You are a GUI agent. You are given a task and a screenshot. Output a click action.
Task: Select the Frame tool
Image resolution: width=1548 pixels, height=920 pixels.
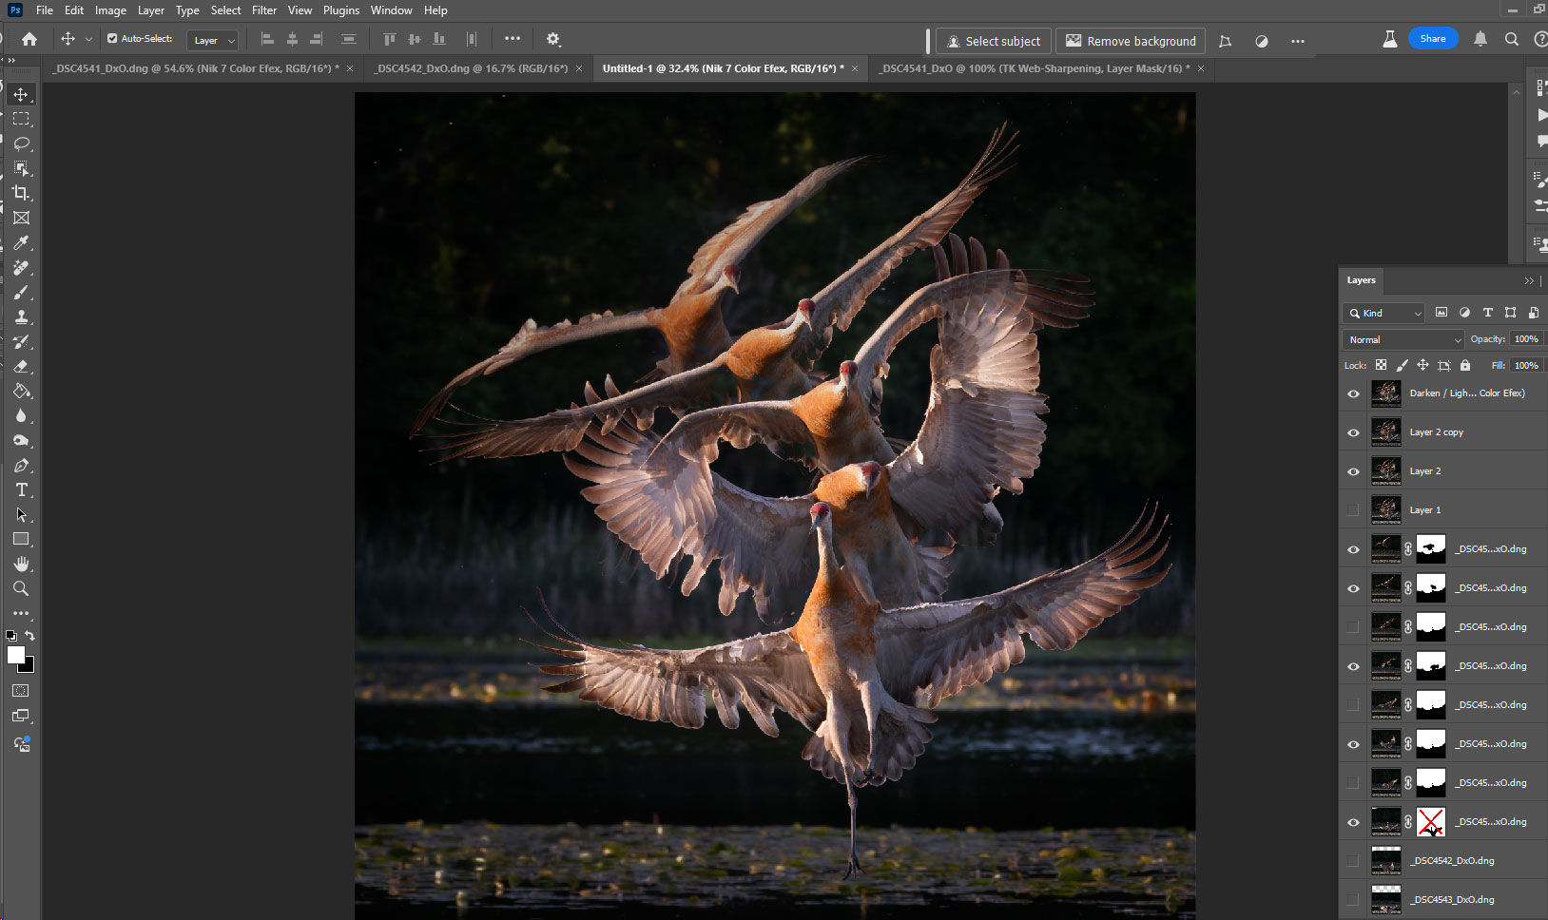(21, 218)
